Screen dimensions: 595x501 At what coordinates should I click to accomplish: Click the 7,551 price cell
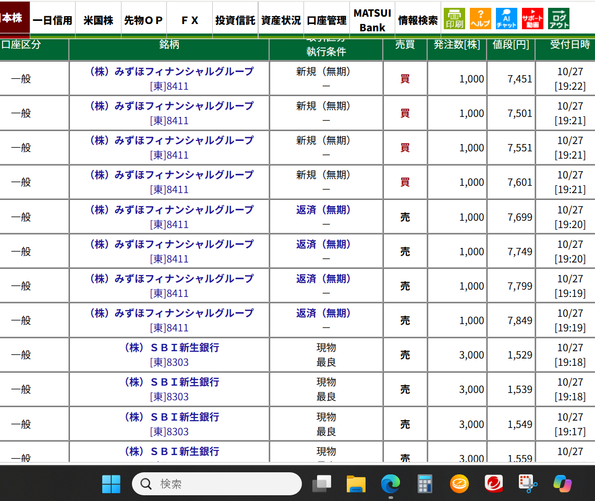pyautogui.click(x=511, y=148)
